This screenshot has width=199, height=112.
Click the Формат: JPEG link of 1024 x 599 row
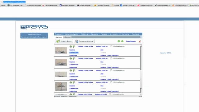coord(102,58)
